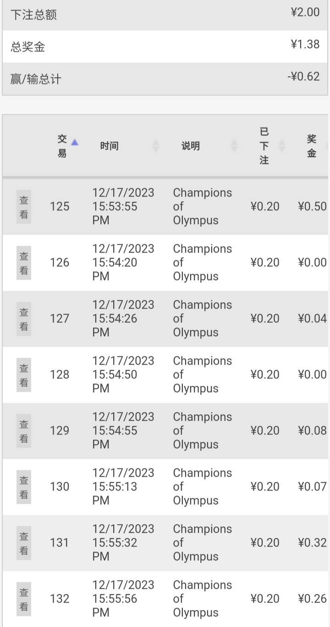This screenshot has height=627, width=330.
Task: Open 查看 for transaction 126
Action: pos(24,263)
